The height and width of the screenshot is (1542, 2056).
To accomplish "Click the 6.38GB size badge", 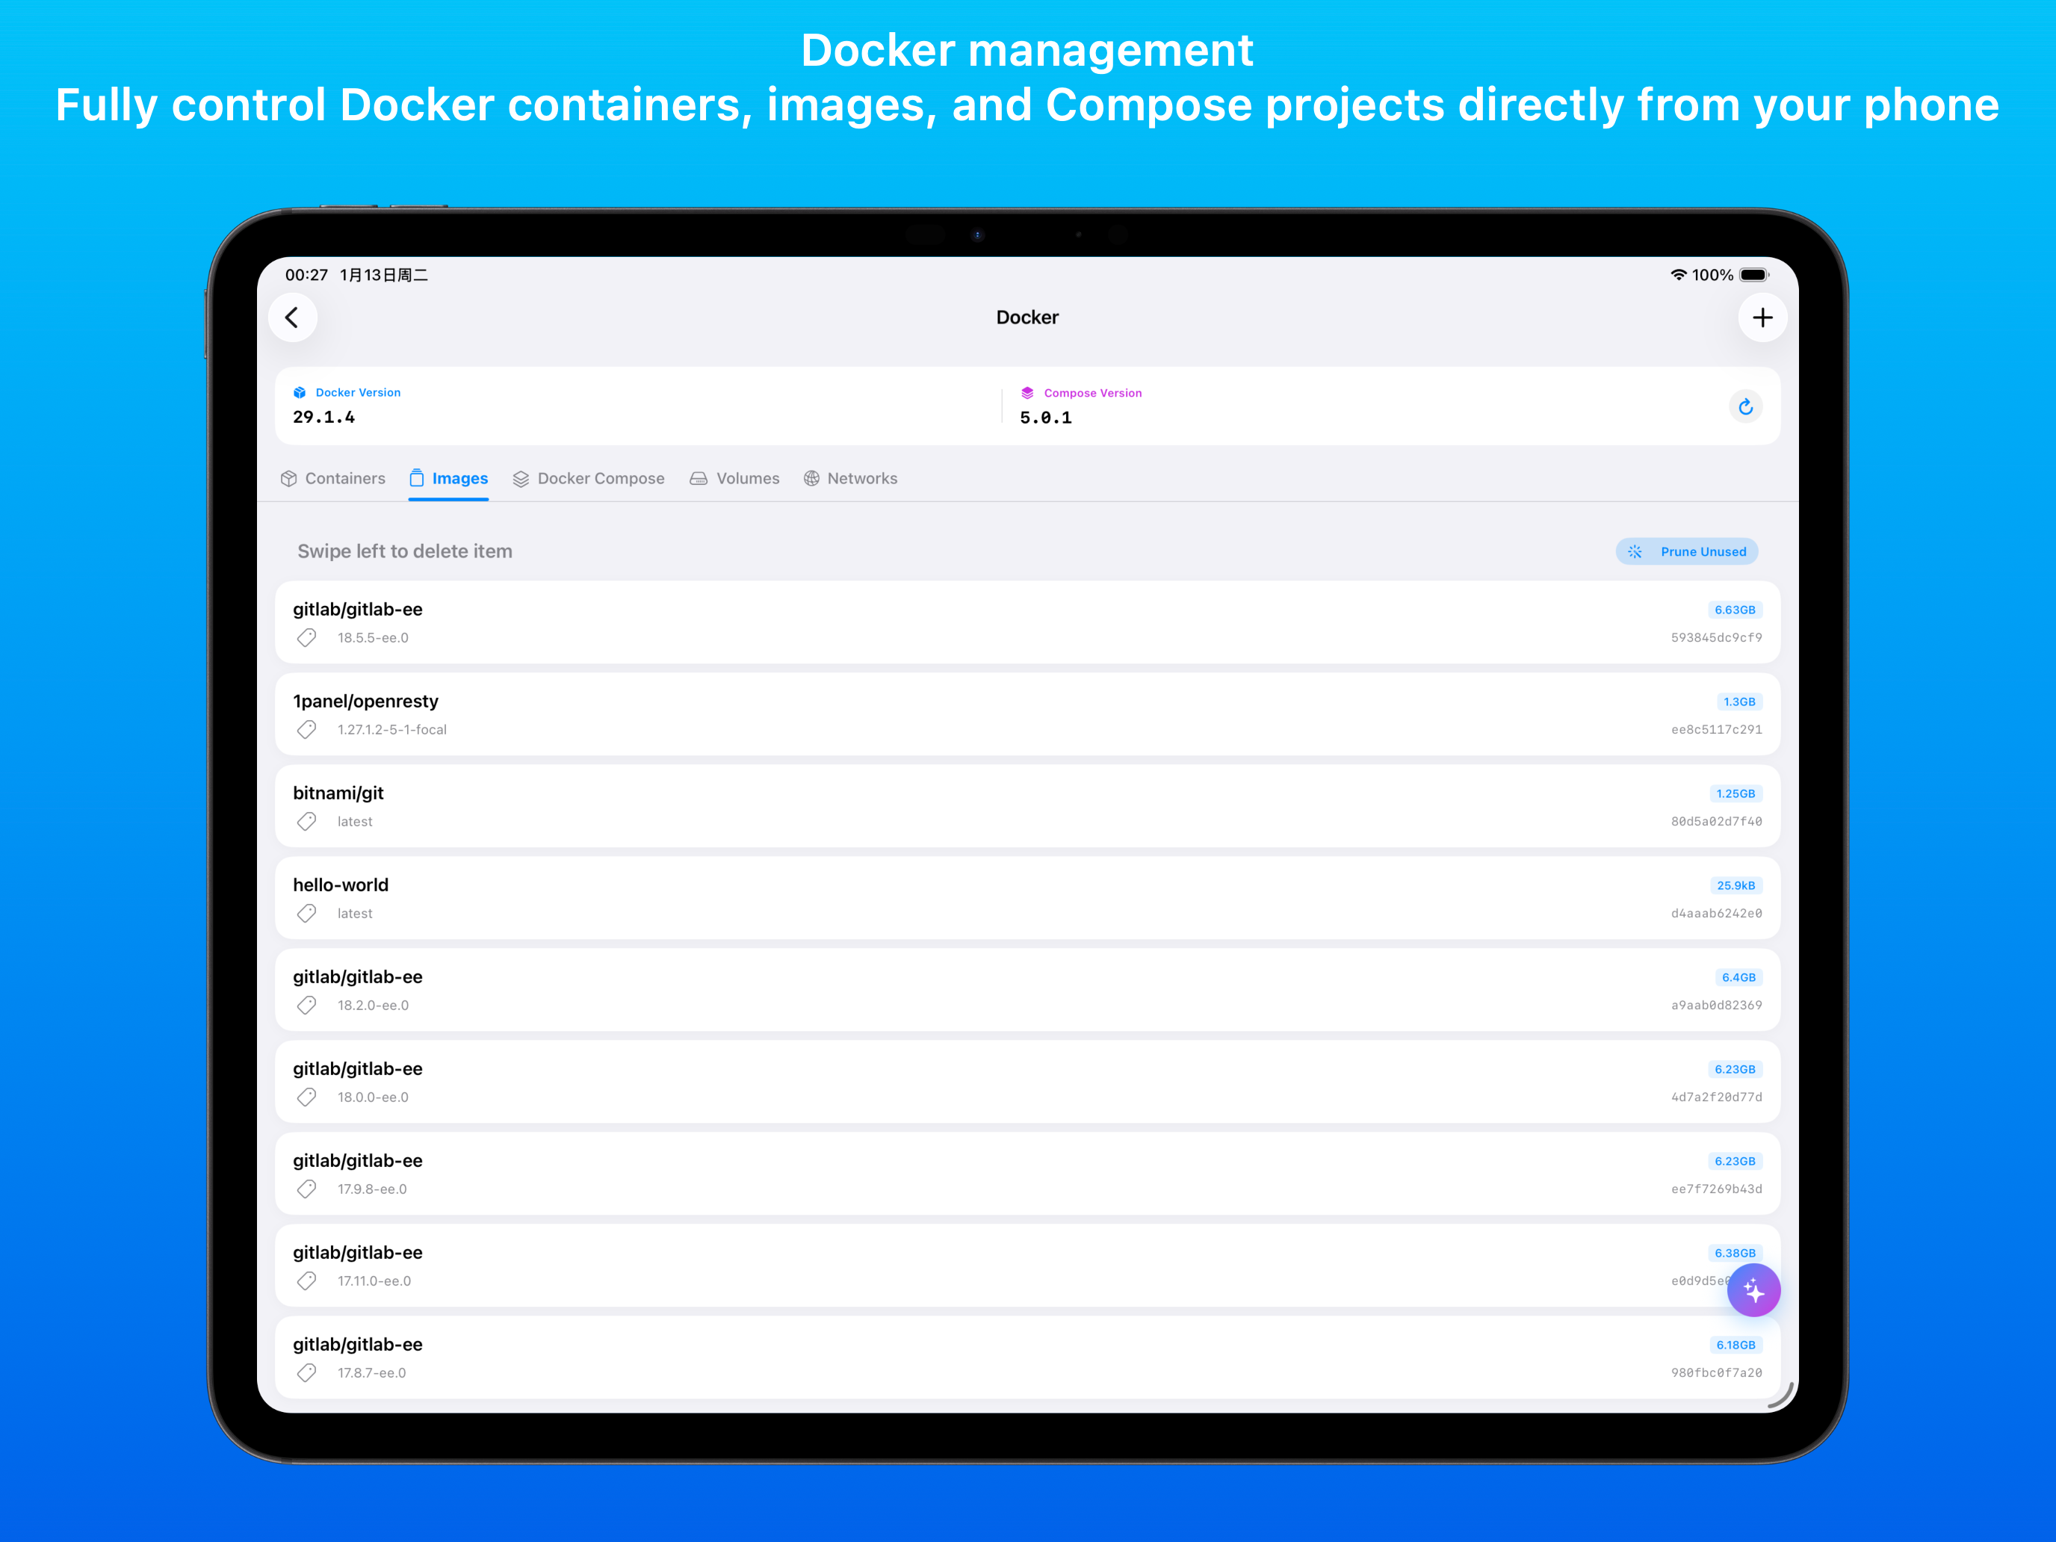I will [x=1735, y=1254].
